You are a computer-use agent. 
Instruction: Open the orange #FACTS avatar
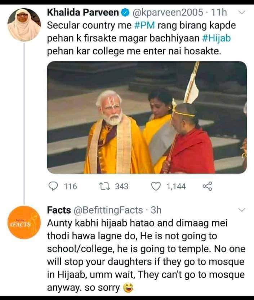point(24,223)
